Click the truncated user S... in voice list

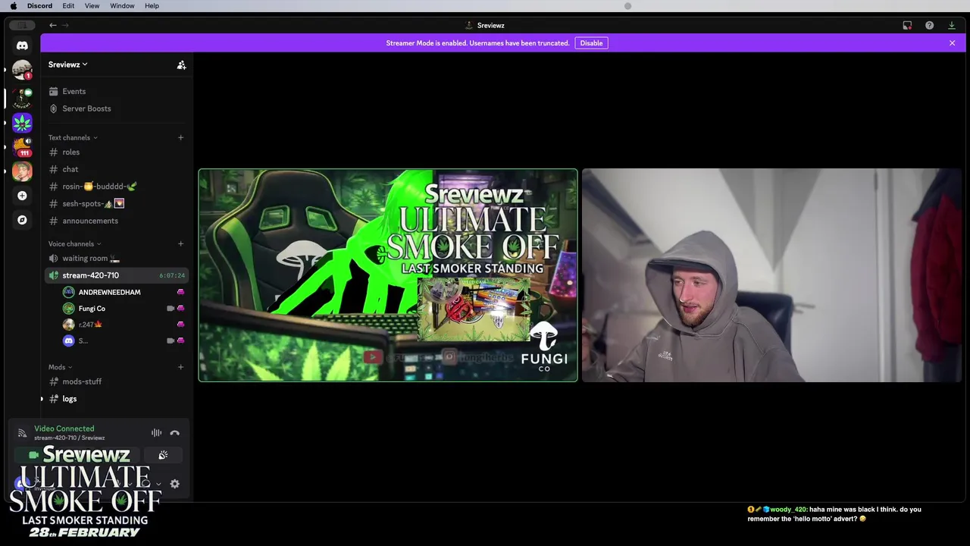(83, 341)
